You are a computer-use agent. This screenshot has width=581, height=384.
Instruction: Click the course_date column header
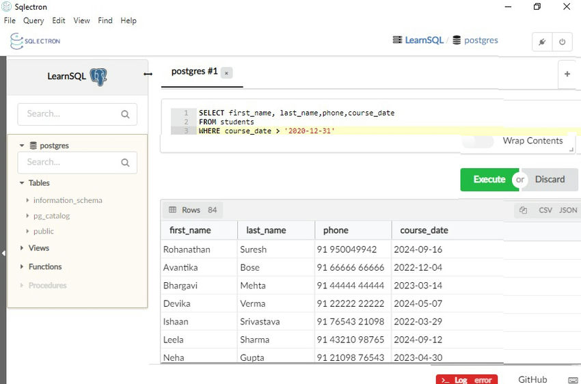[x=447, y=230]
